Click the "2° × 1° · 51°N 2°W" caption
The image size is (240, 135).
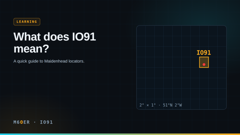click(x=160, y=105)
